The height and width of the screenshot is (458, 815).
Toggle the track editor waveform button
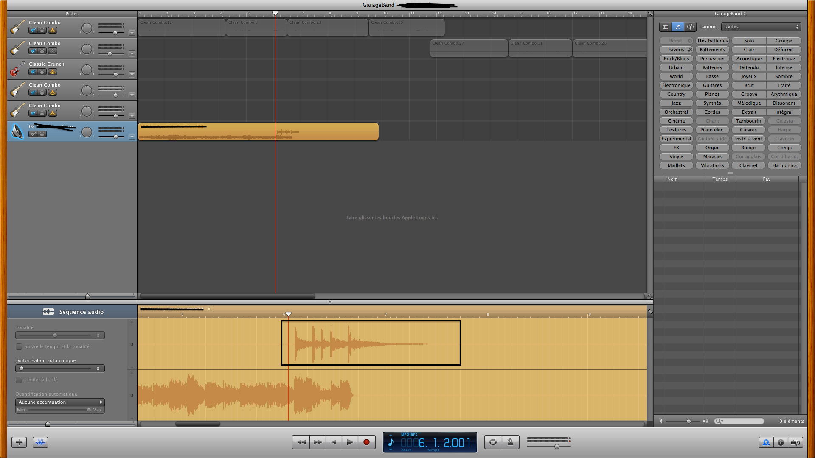[x=40, y=442]
